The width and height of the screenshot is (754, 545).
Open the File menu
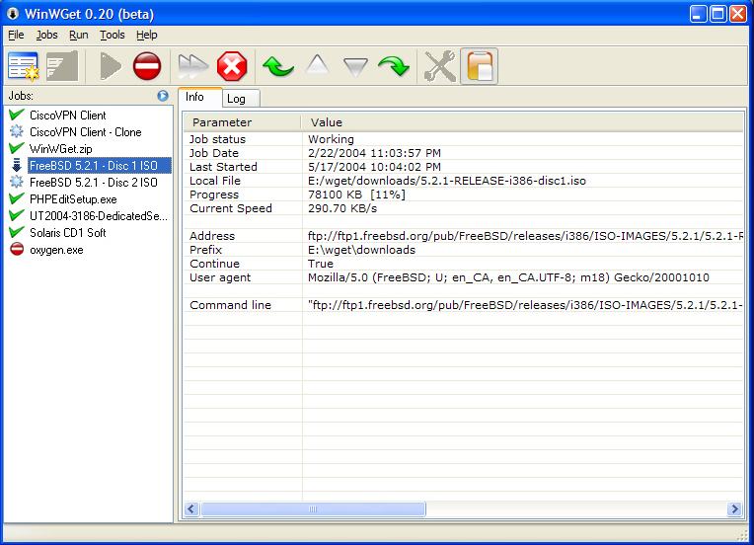pyautogui.click(x=16, y=35)
